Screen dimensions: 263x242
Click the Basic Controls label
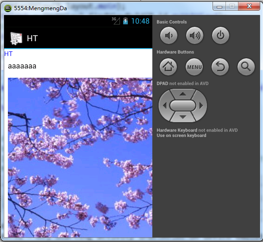coord(172,22)
